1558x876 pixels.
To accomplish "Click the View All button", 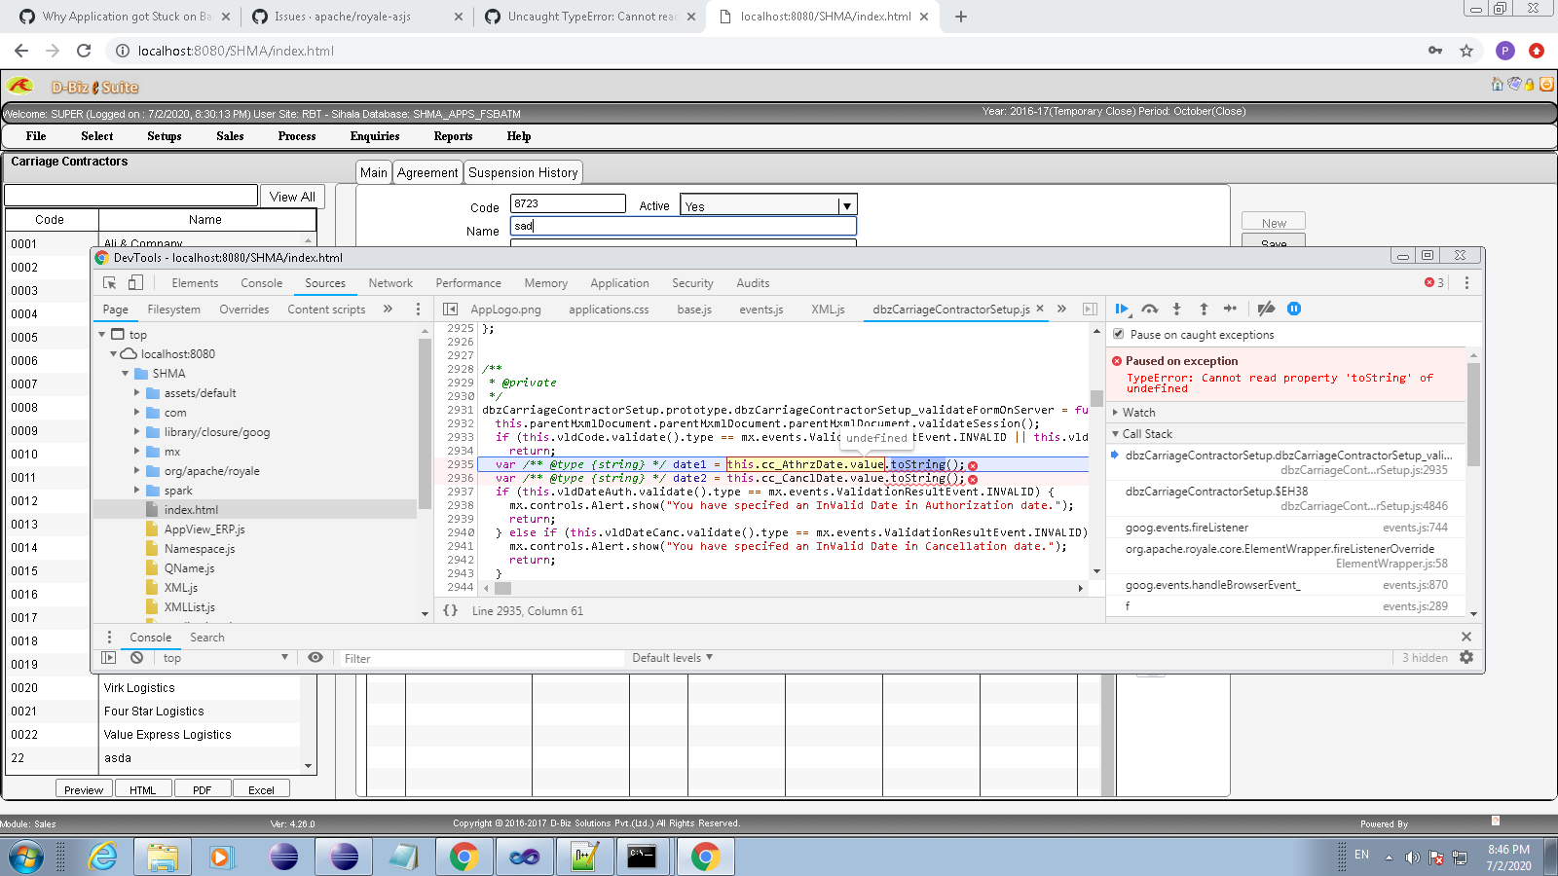I will (x=291, y=196).
